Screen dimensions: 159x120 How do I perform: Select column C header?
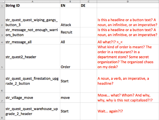coord(89,2)
